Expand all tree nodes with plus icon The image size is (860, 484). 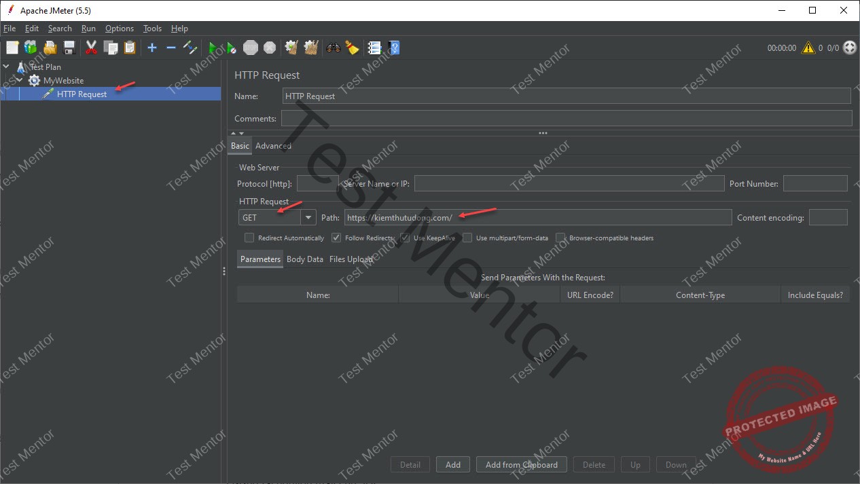click(x=152, y=48)
